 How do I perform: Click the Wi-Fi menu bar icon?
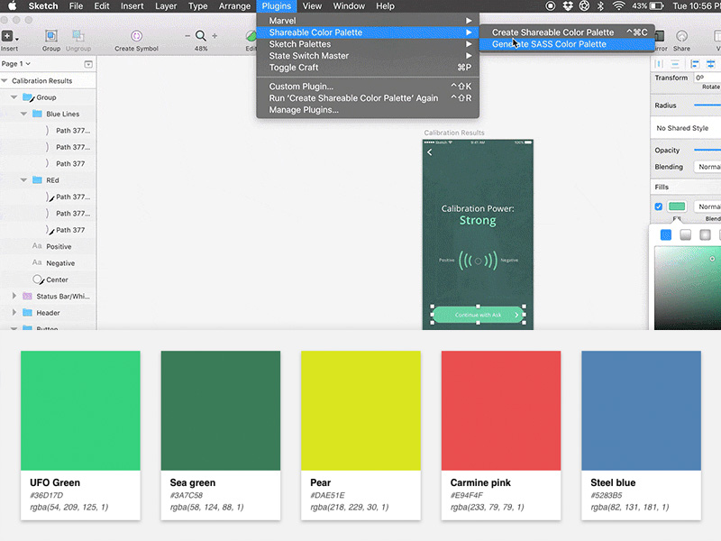(x=618, y=6)
